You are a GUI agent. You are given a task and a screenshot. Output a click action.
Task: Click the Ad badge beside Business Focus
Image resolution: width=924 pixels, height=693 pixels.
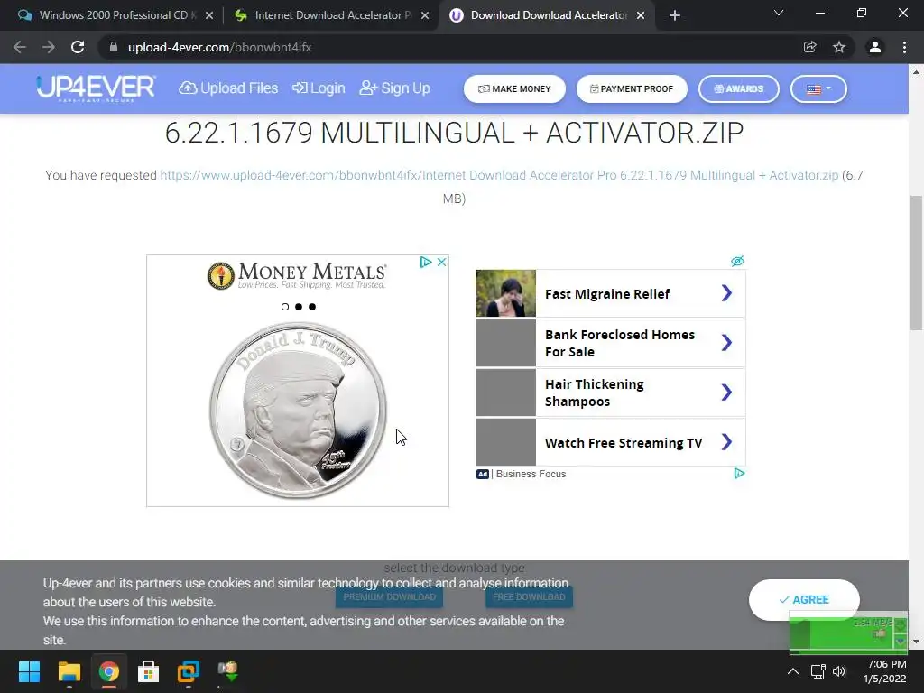point(483,474)
